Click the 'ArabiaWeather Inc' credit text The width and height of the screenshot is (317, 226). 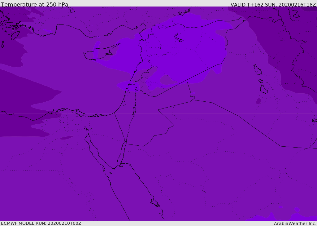click(x=295, y=224)
